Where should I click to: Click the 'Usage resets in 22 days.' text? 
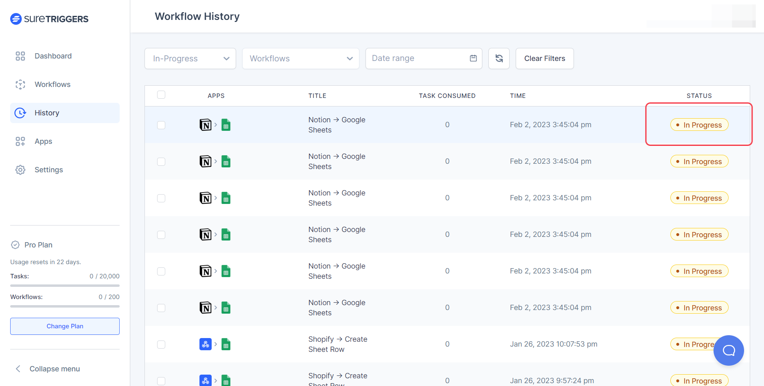[x=46, y=262]
